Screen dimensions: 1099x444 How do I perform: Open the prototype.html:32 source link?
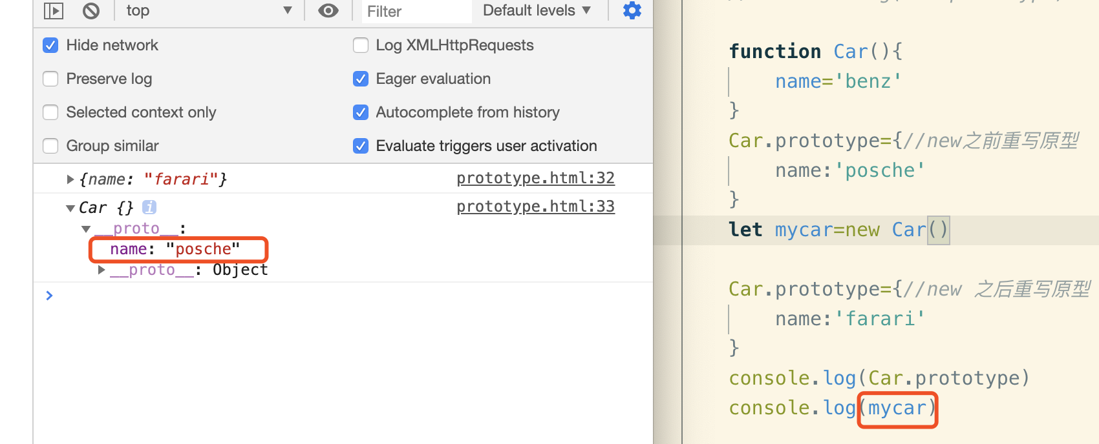tap(535, 178)
